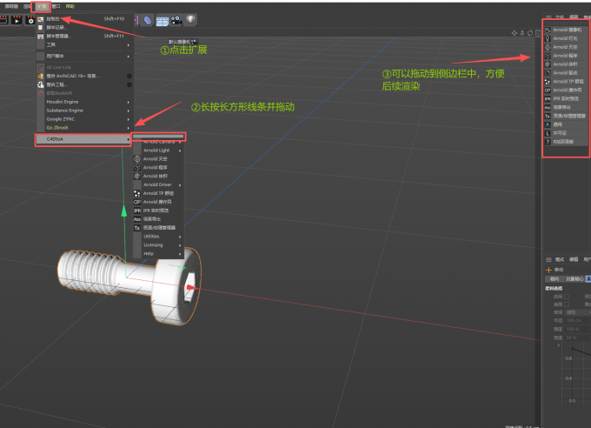Screen dimensions: 591x428
Task: Open the 扩展 (Extensions) menu in menu bar
Action: pyautogui.click(x=43, y=5)
